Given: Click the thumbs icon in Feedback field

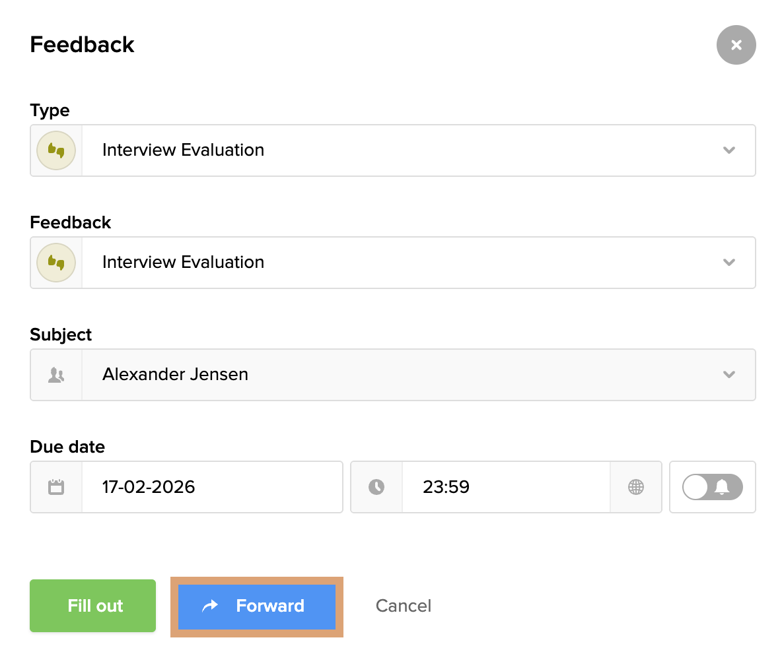Looking at the screenshot, I should pos(56,263).
